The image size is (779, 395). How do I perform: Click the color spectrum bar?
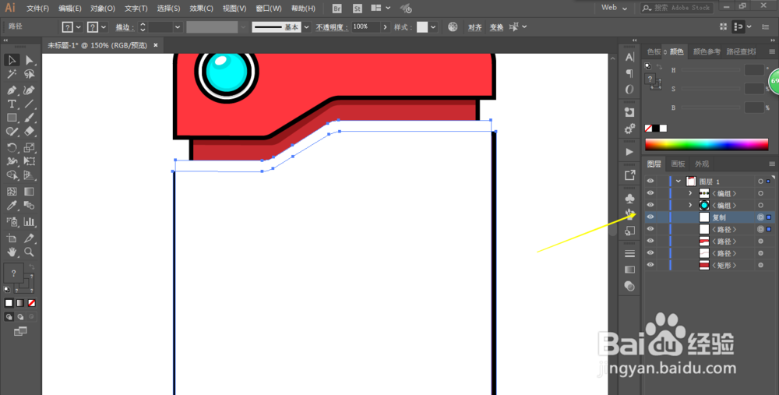(x=707, y=145)
